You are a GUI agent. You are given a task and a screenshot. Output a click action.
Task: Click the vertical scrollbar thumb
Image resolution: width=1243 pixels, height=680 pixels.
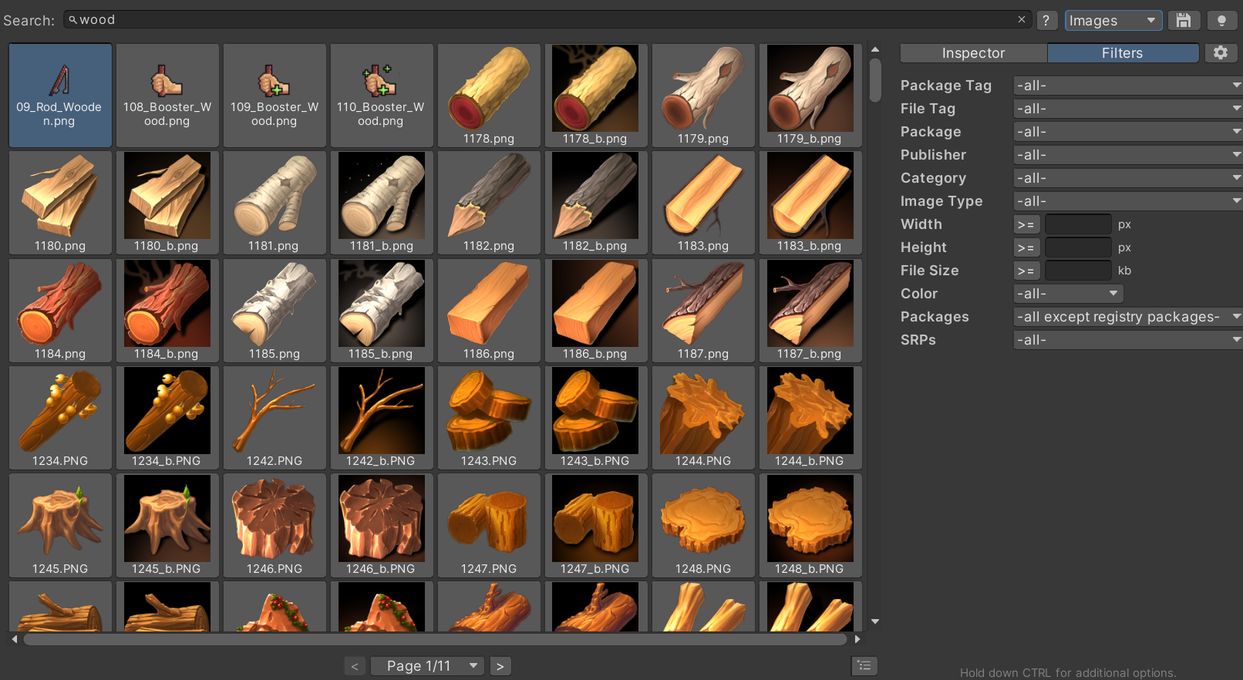pyautogui.click(x=875, y=80)
